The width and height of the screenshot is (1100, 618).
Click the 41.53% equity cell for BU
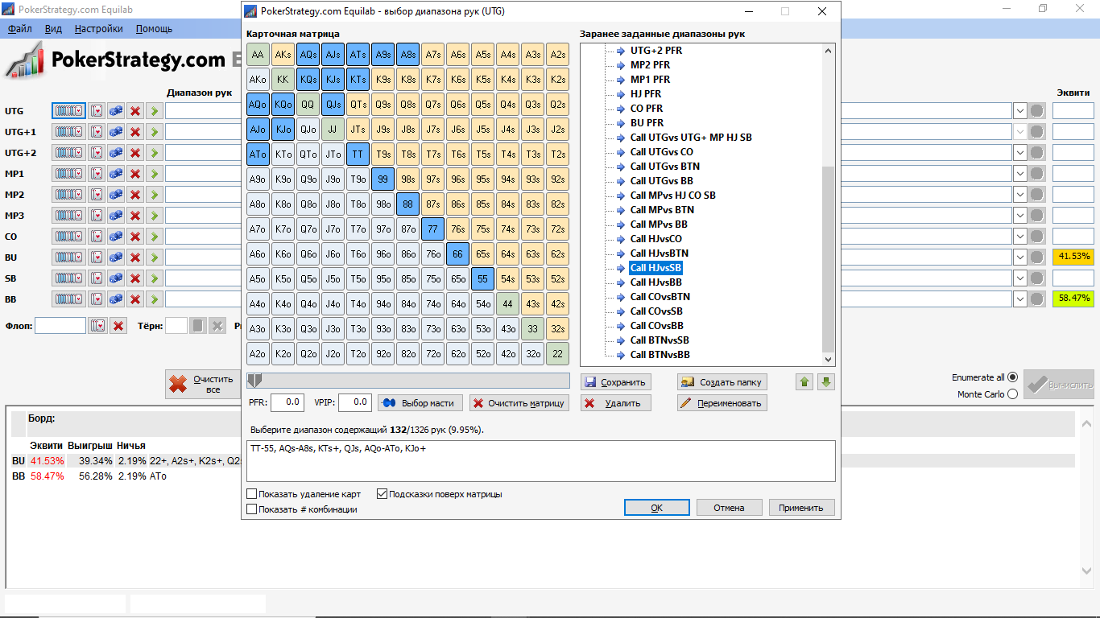pos(1073,257)
